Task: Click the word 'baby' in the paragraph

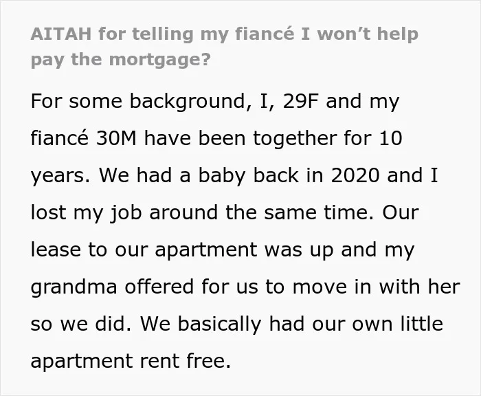Action: [223, 176]
